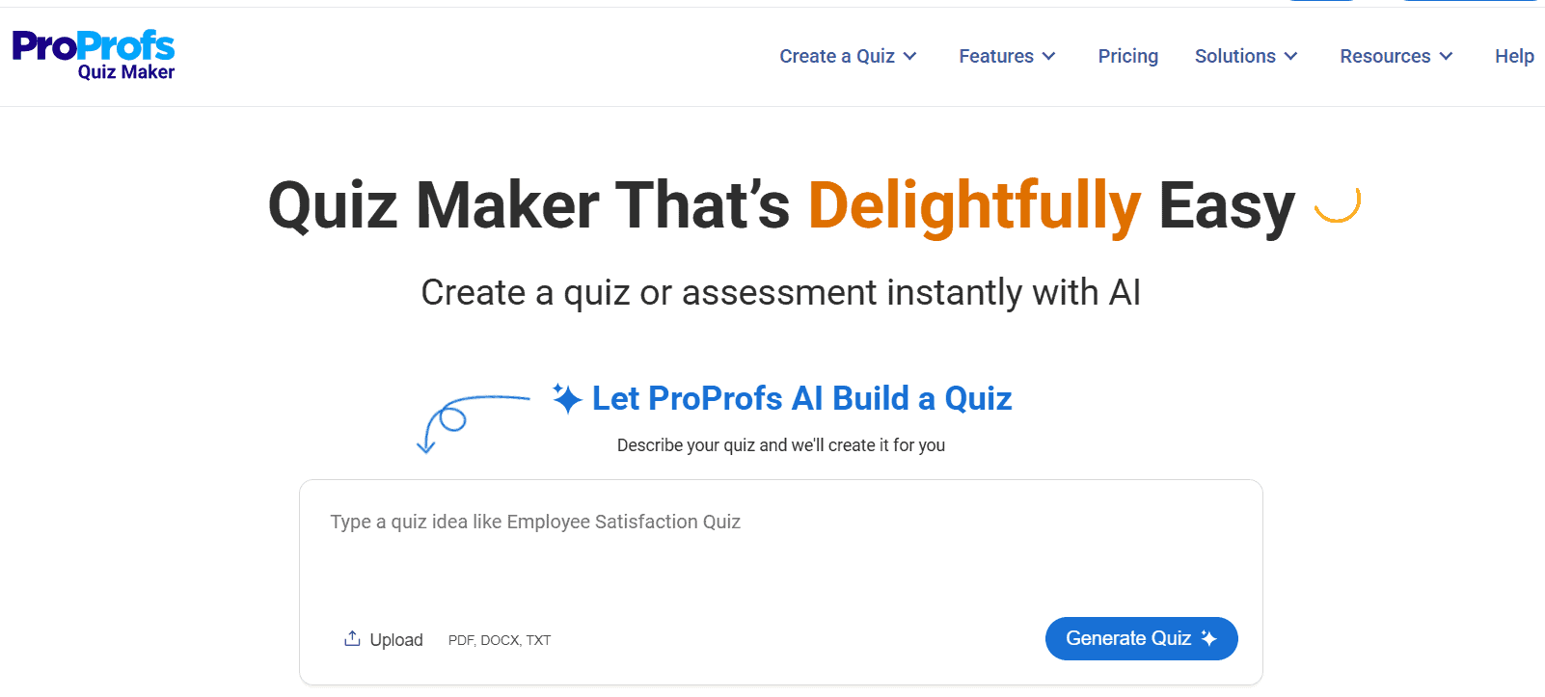Click the Upload button
The width and height of the screenshot is (1545, 697).
point(384,639)
